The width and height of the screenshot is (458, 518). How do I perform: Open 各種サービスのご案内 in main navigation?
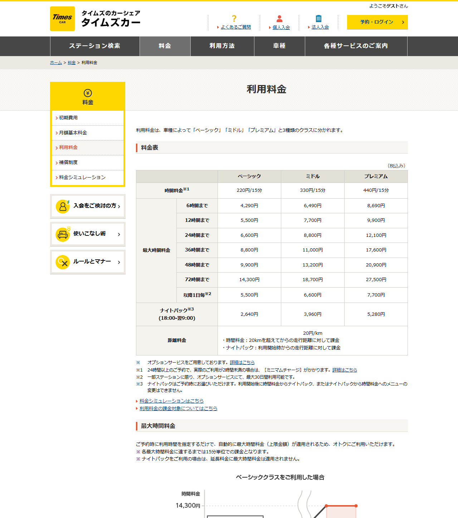[356, 46]
